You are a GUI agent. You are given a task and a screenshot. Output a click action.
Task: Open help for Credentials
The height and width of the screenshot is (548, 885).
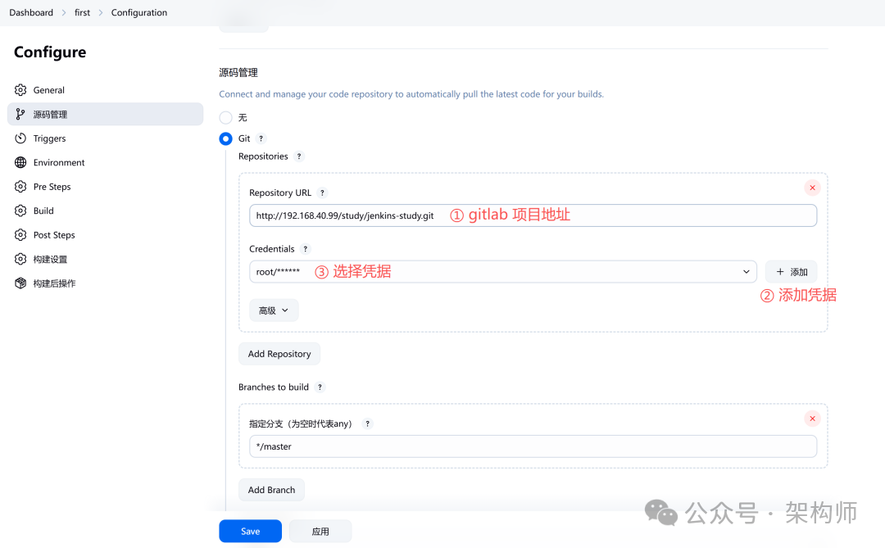coord(306,249)
